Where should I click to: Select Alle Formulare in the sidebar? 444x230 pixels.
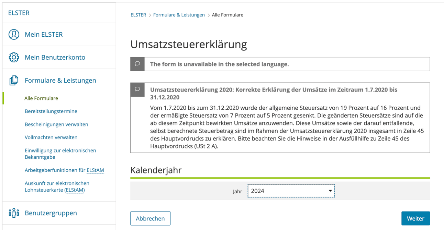[41, 98]
